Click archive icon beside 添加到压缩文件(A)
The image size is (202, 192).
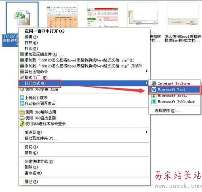pos(22,54)
